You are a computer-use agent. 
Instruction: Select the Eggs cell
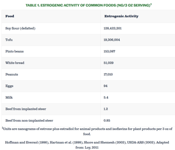(9, 86)
